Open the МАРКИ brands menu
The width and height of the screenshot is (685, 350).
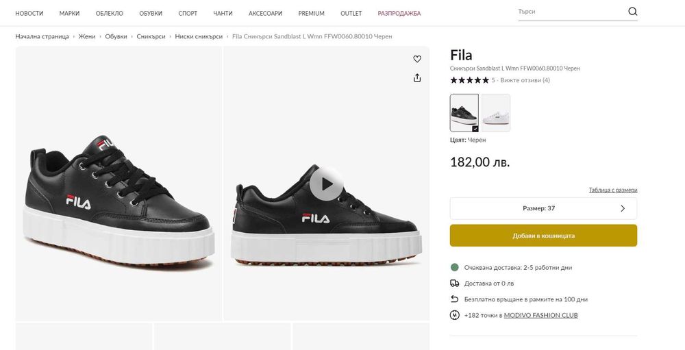coord(69,13)
